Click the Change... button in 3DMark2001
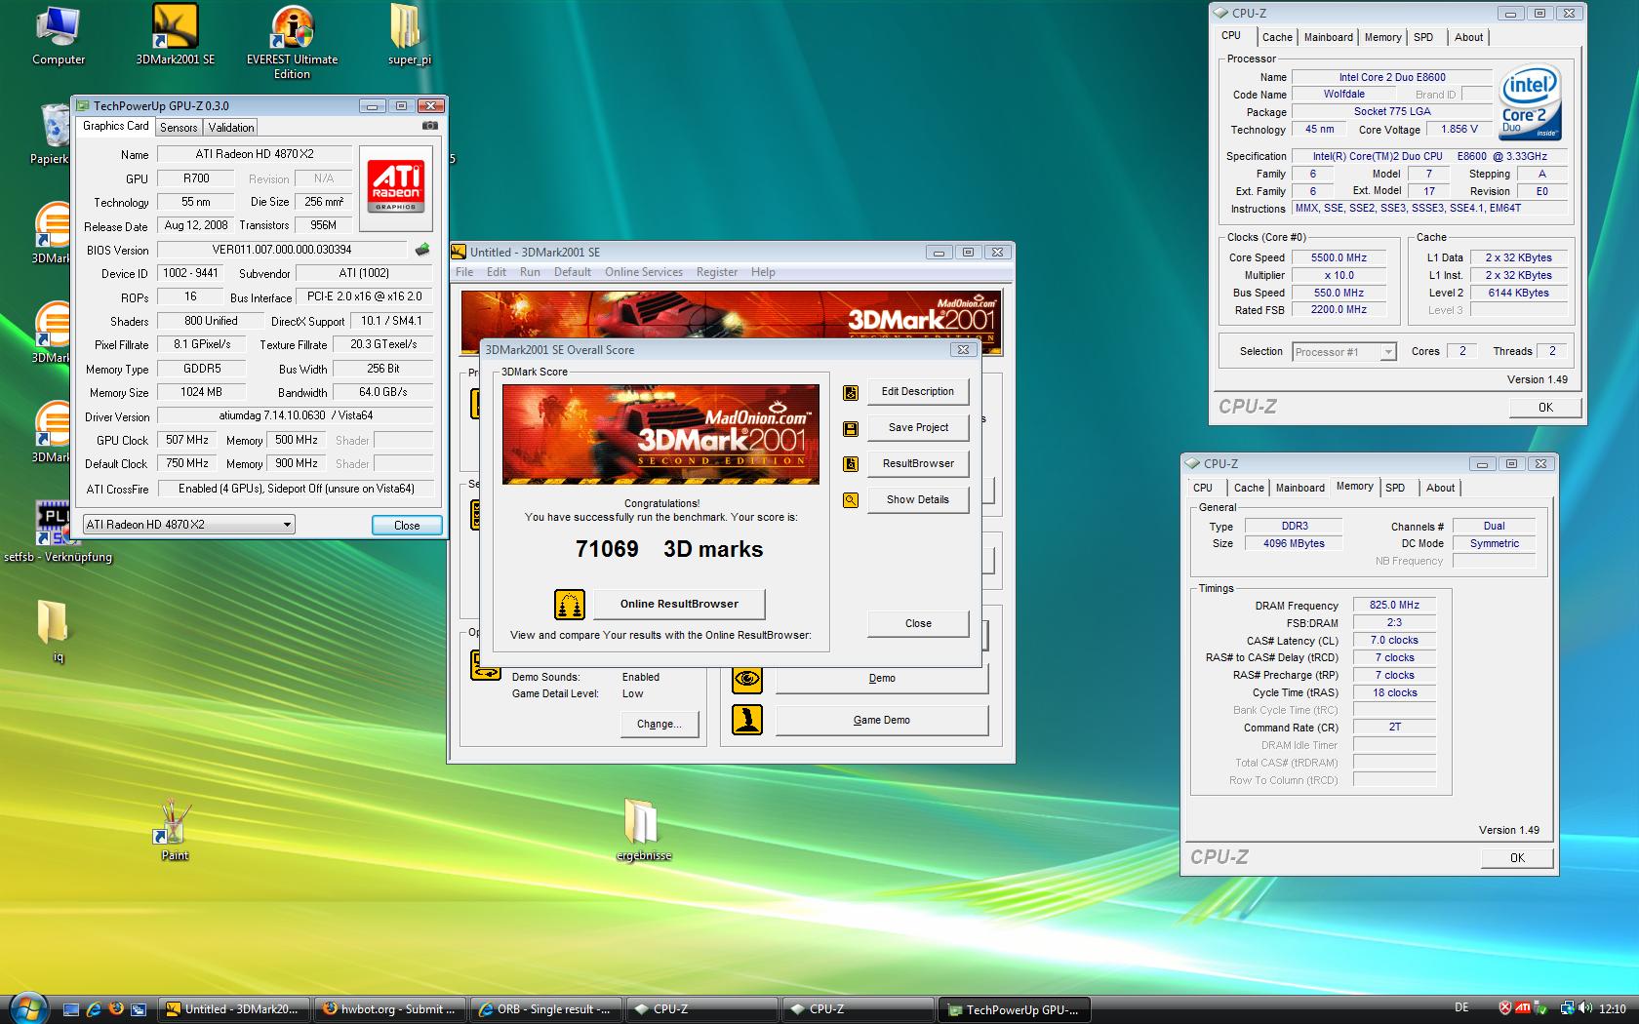This screenshot has width=1639, height=1024. [x=659, y=725]
